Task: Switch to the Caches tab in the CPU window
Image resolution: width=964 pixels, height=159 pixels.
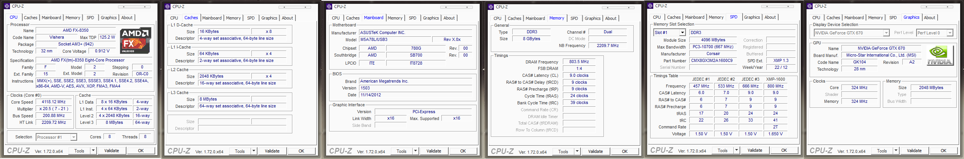Action: tap(31, 18)
